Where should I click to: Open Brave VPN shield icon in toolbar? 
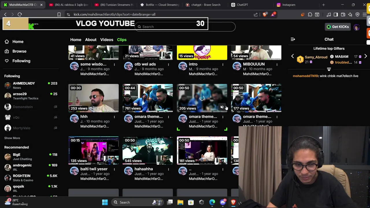358,14
